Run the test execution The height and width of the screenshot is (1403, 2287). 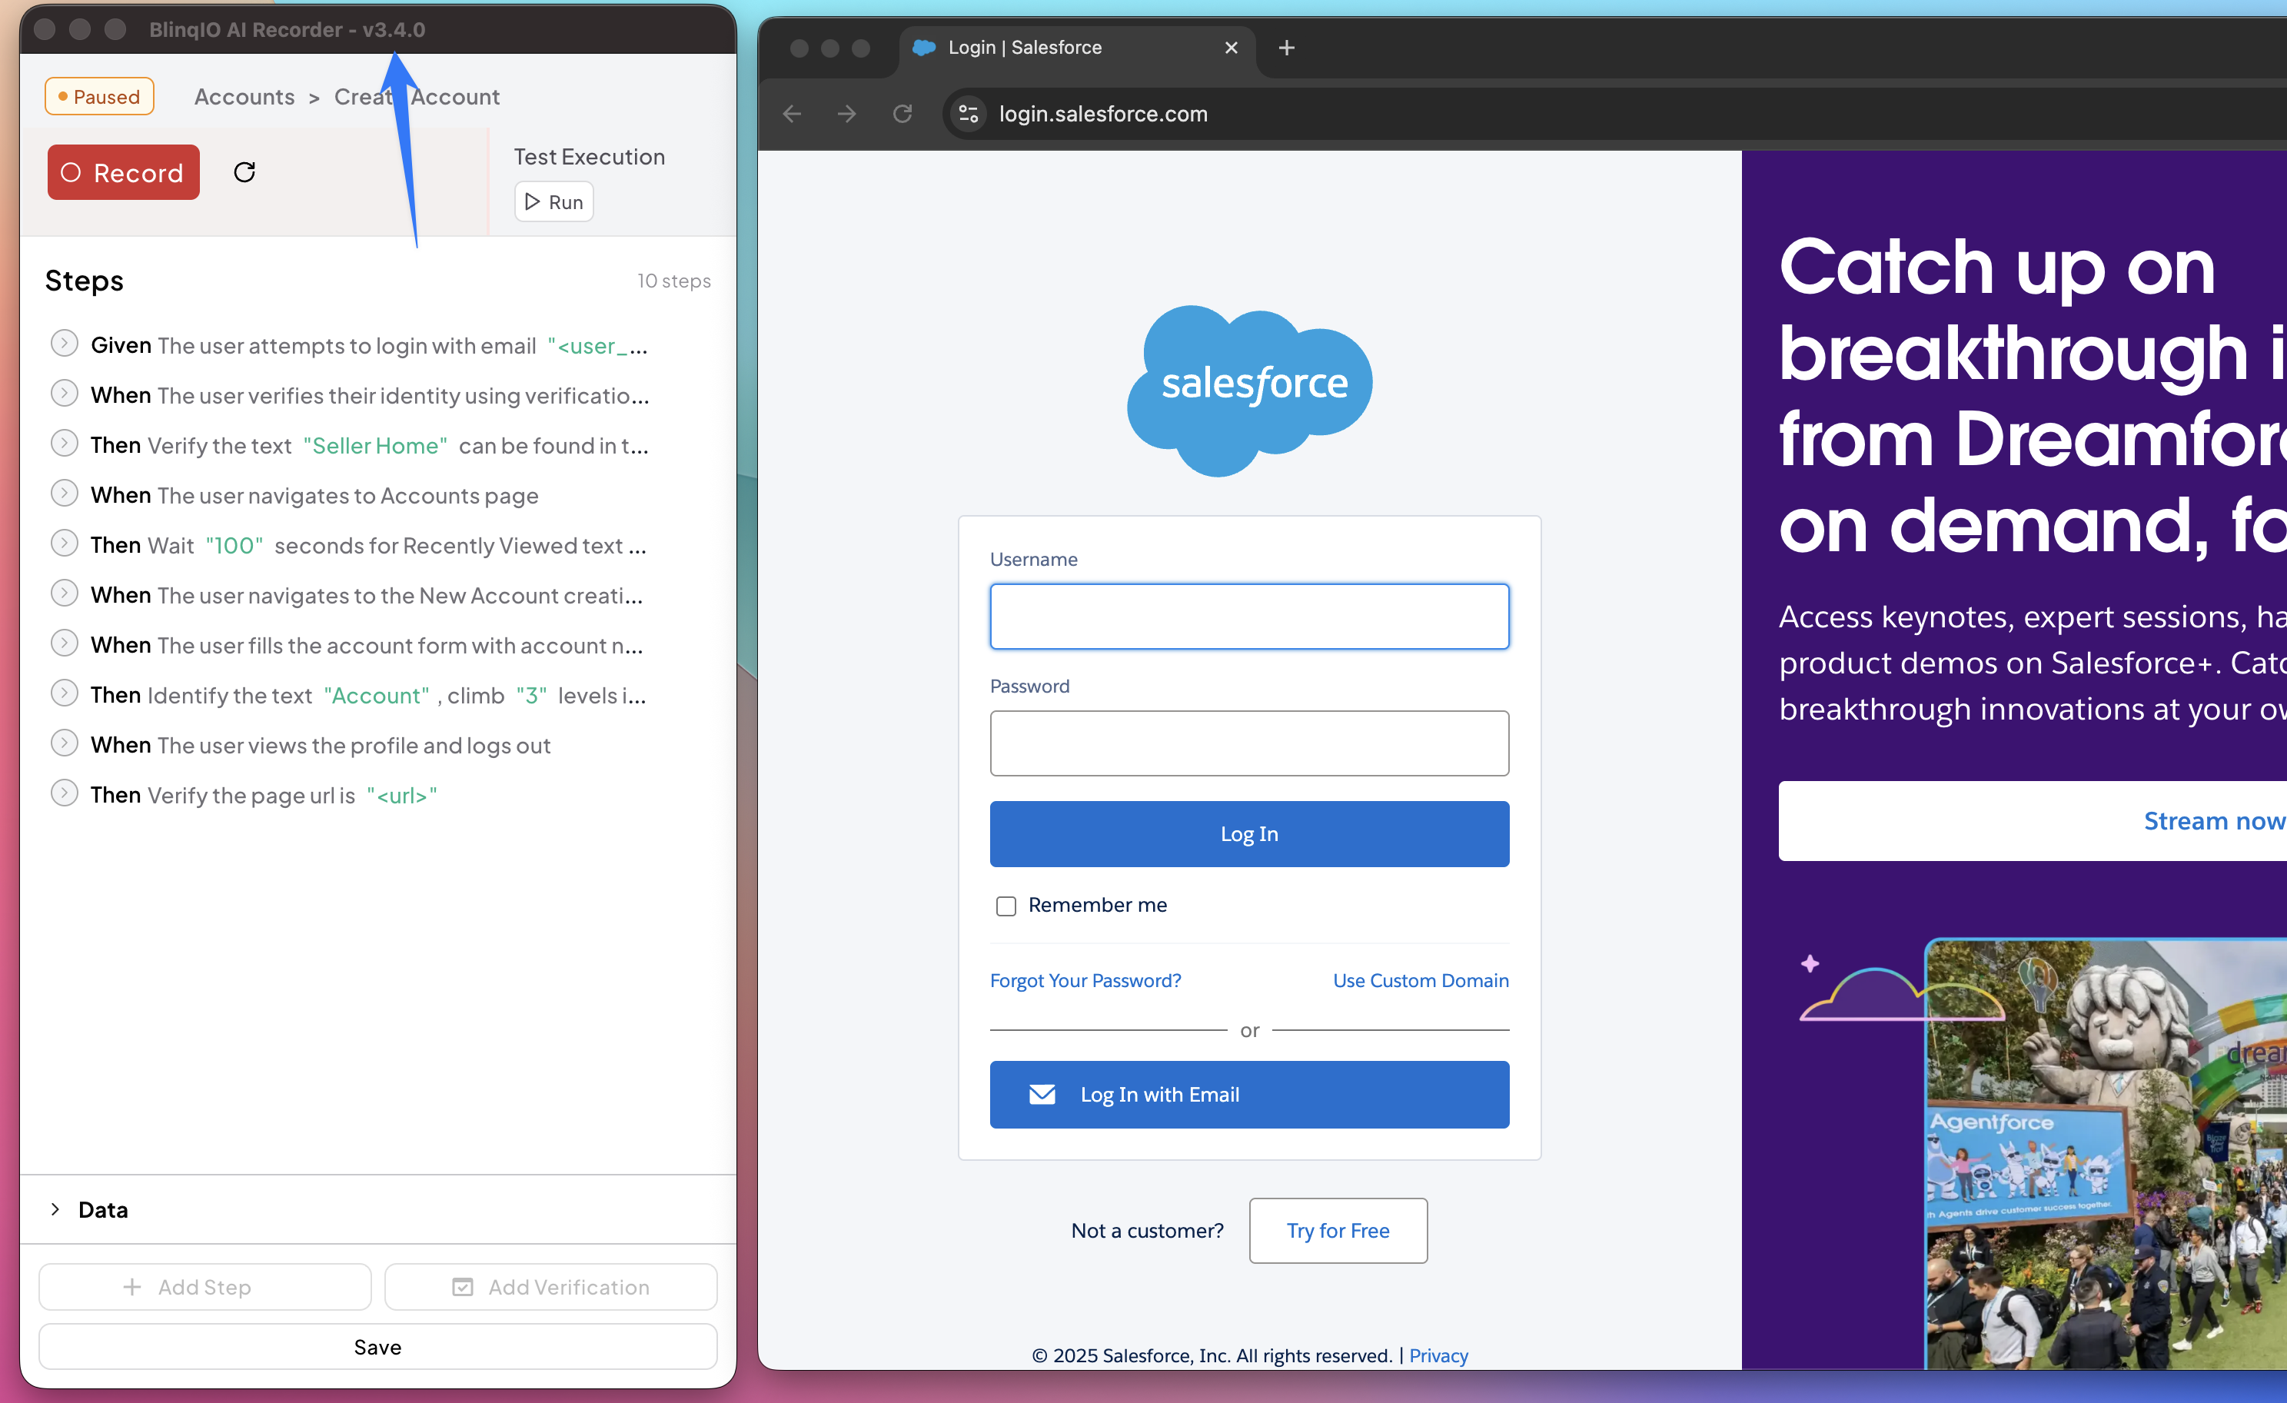point(554,202)
